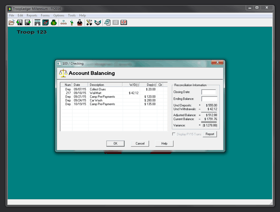Open the Help menu
280x212 pixels.
(83, 15)
